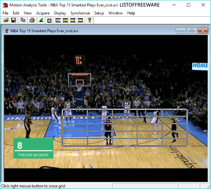Maximize the inner video document window
The height and width of the screenshot is (189, 211).
click(x=192, y=31)
